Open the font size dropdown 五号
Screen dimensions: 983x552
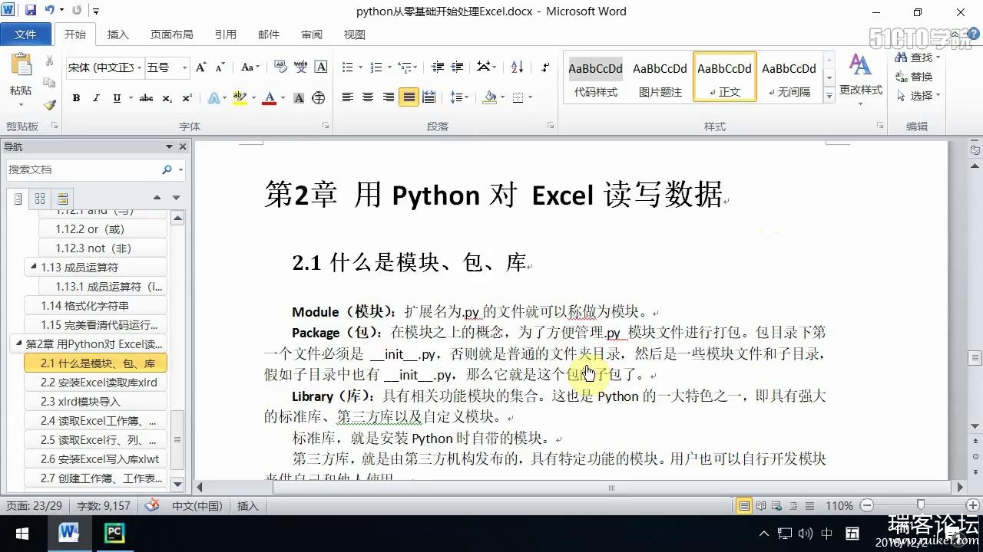coord(184,67)
